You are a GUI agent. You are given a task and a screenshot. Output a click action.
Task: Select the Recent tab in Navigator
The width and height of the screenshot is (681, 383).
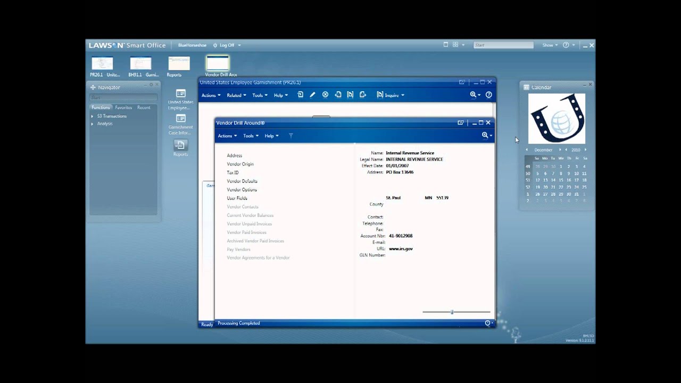pos(144,107)
